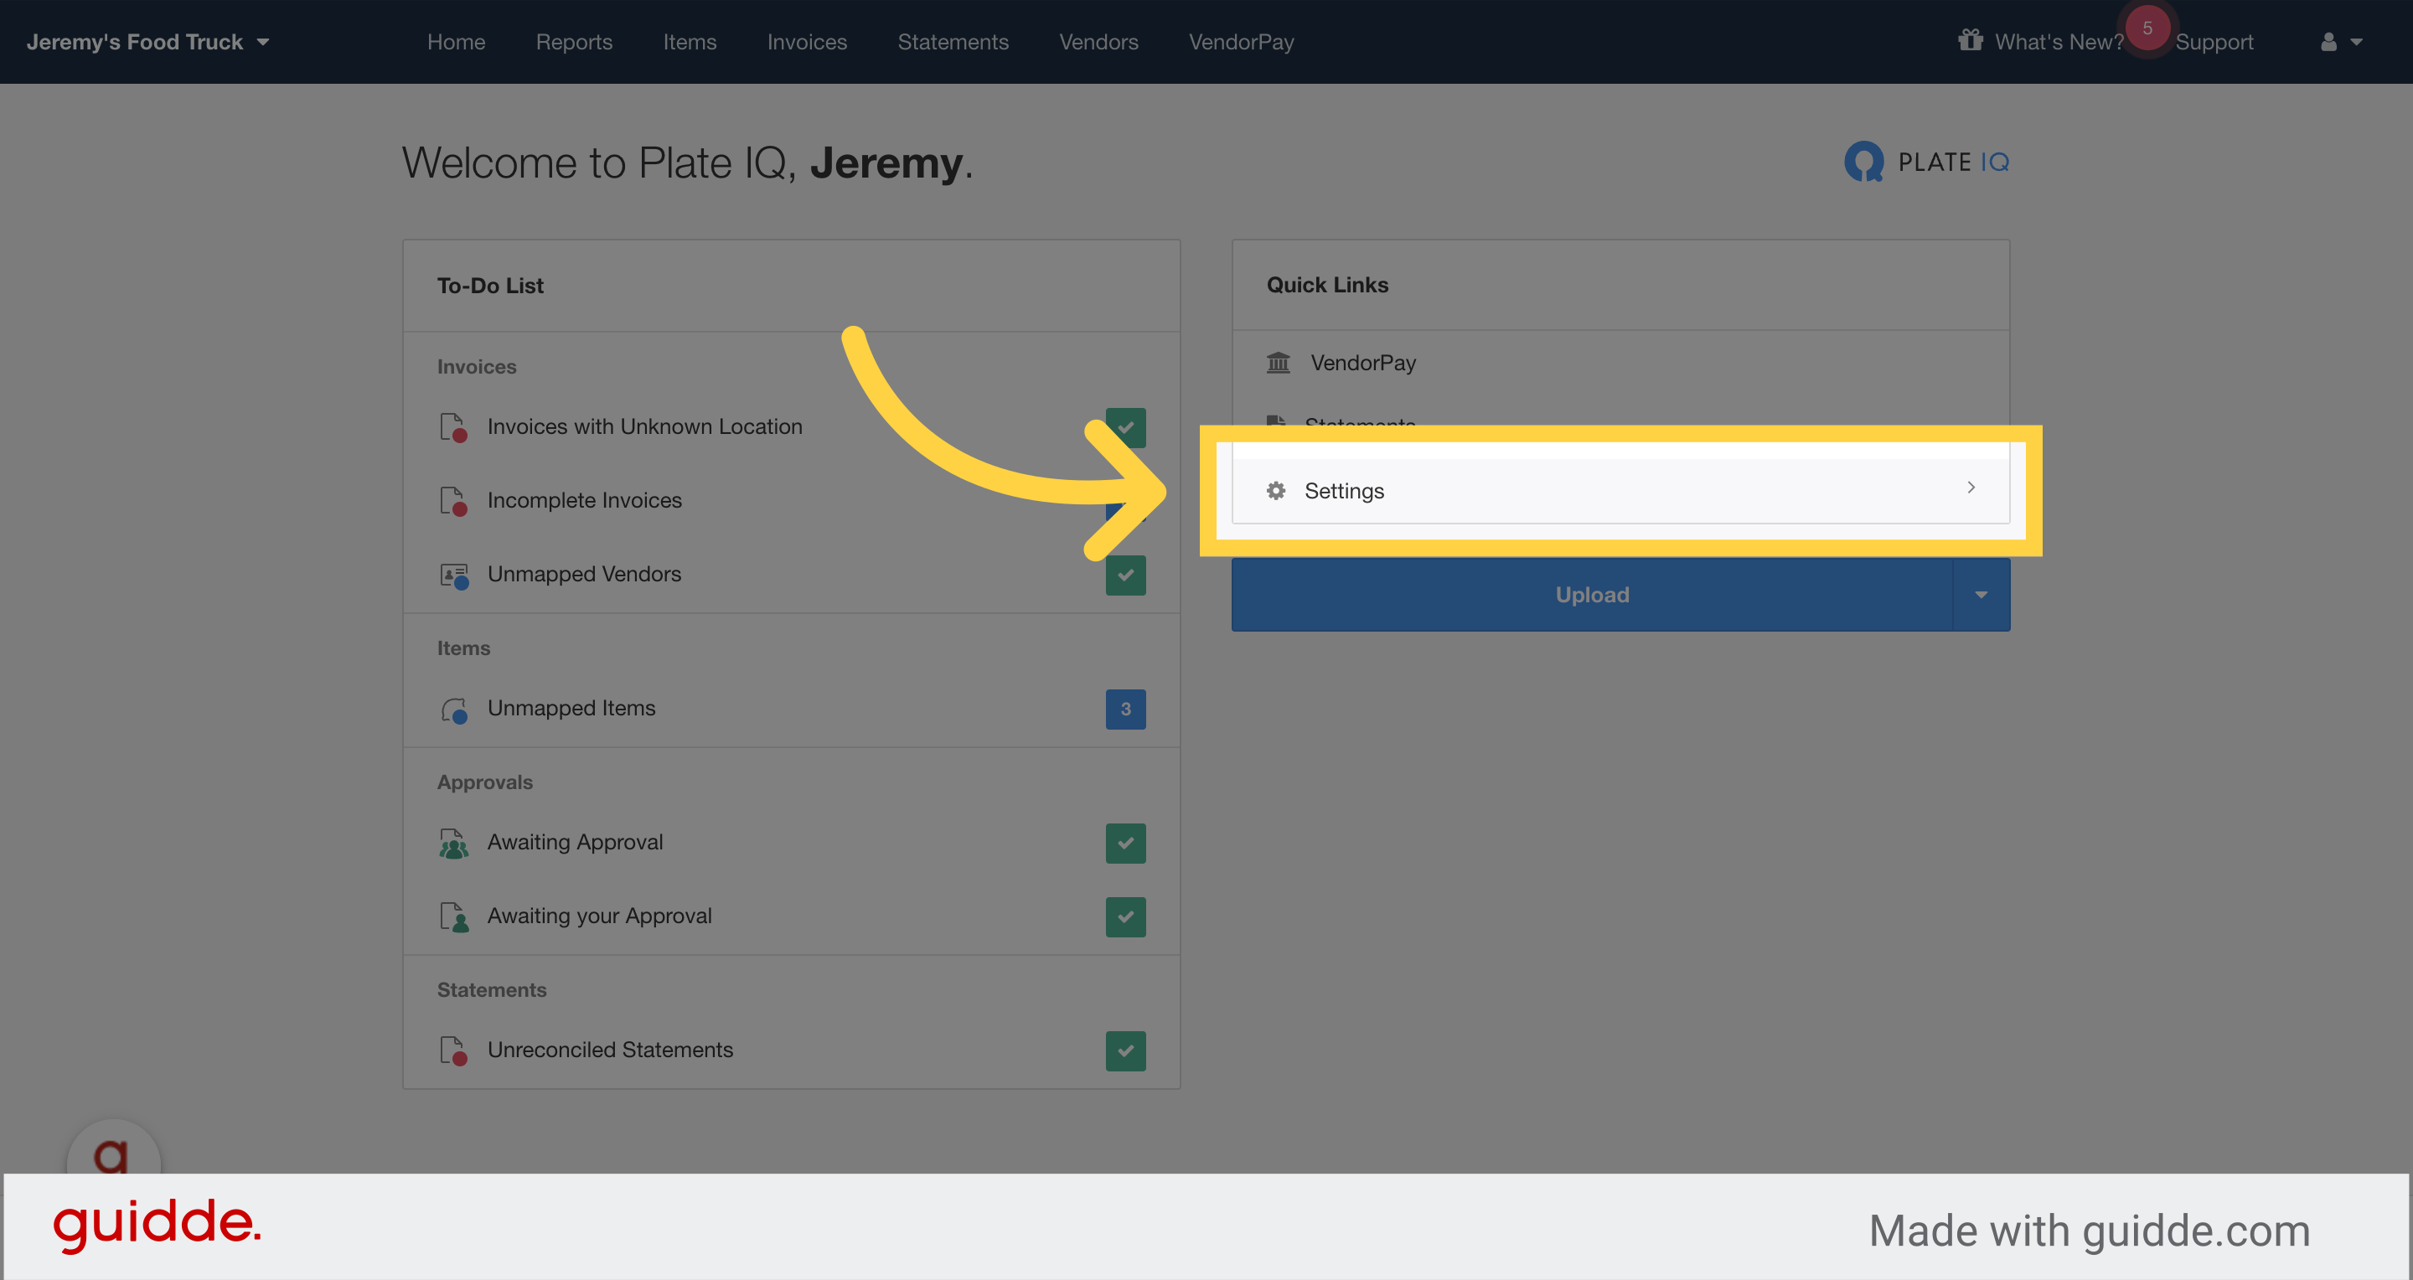Viewport: 2413px width, 1280px height.
Task: Open Awaiting your Approval
Action: coord(600,916)
